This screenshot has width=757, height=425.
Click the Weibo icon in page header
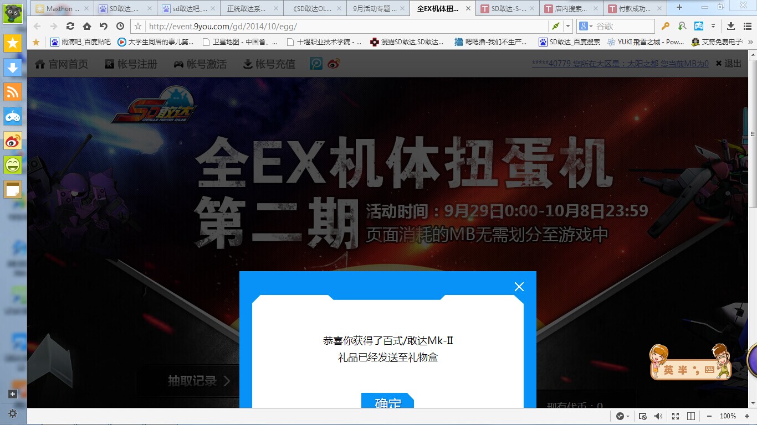click(333, 64)
